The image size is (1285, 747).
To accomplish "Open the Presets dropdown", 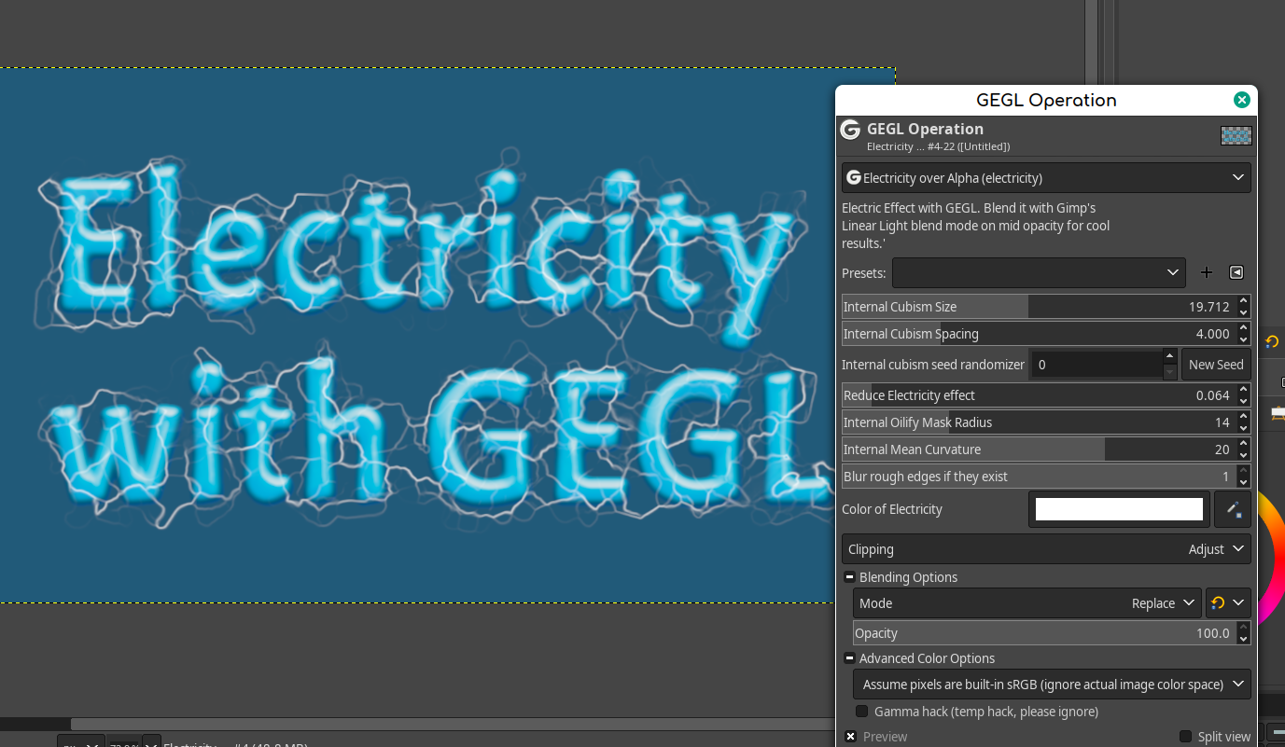I will 1039,272.
